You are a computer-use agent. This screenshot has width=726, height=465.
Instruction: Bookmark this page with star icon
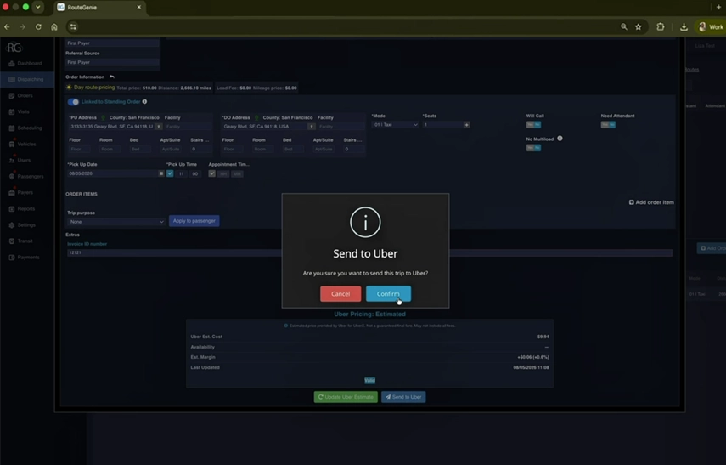tap(638, 27)
